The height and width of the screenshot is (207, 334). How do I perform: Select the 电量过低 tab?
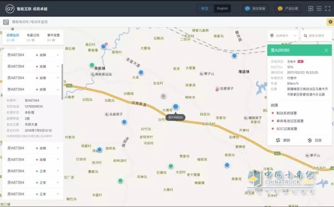(x=33, y=37)
